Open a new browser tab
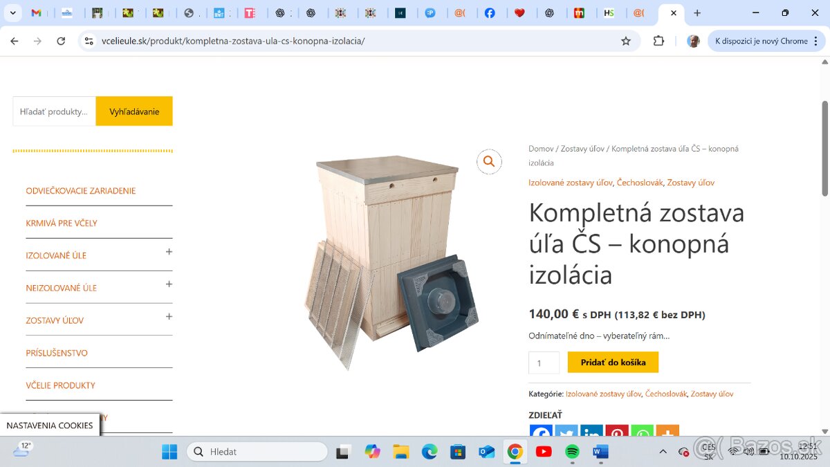 coord(697,13)
